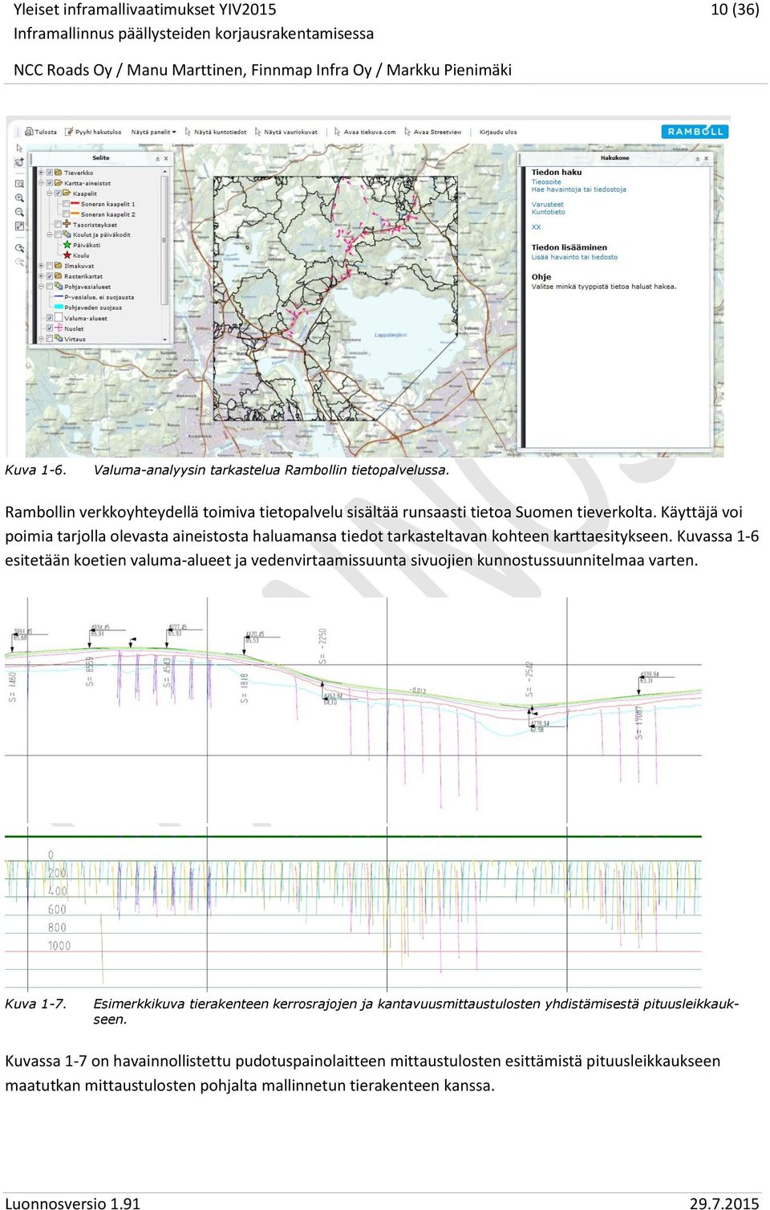Open Lisää havainto tai tiedosto link
This screenshot has height=1210, width=770.
pos(574,257)
